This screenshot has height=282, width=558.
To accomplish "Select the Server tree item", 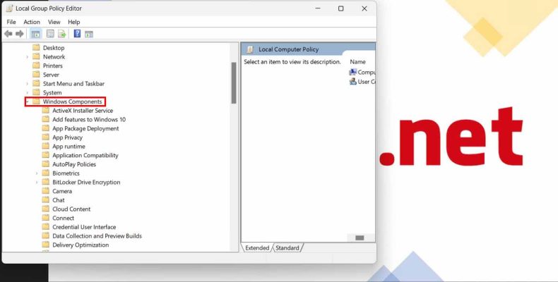I will click(51, 75).
